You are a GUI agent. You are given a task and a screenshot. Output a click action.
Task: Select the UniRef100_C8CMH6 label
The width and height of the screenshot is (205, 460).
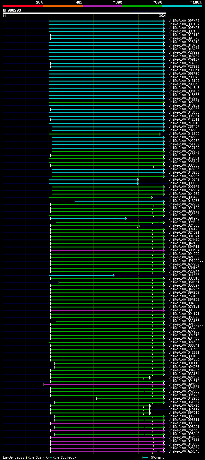(x=184, y=349)
